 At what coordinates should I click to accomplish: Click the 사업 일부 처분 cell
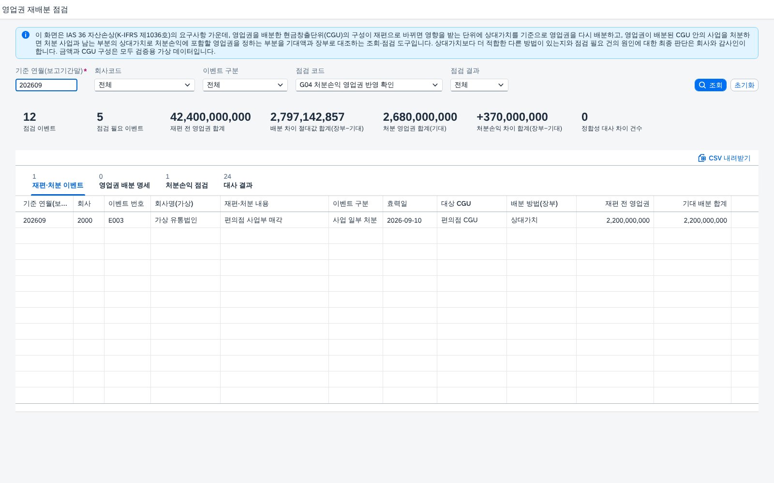coord(356,220)
